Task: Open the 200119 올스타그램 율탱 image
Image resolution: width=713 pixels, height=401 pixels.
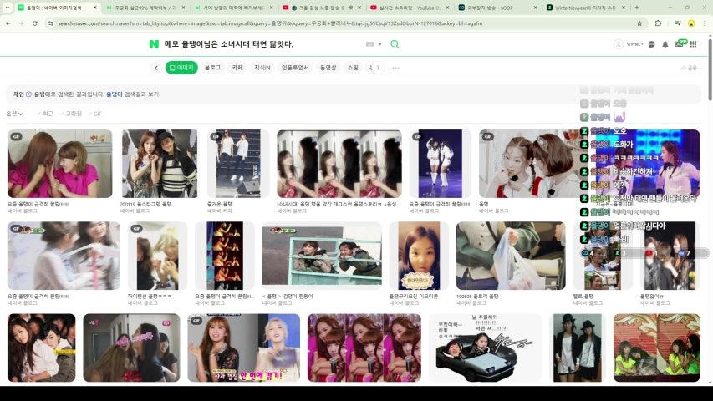Action: pos(160,164)
